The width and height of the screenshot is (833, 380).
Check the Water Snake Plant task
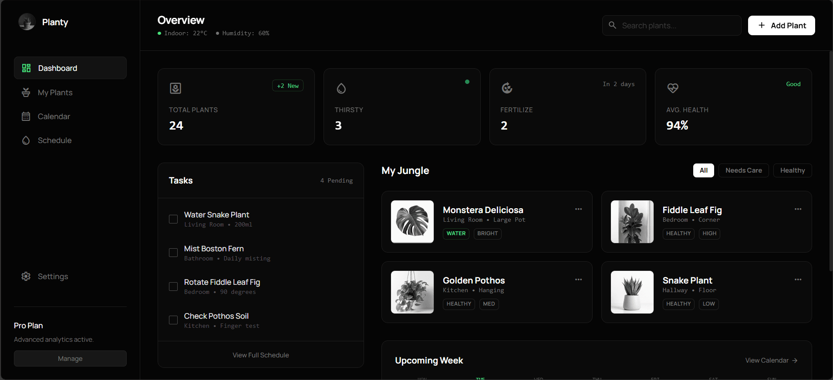pos(173,219)
